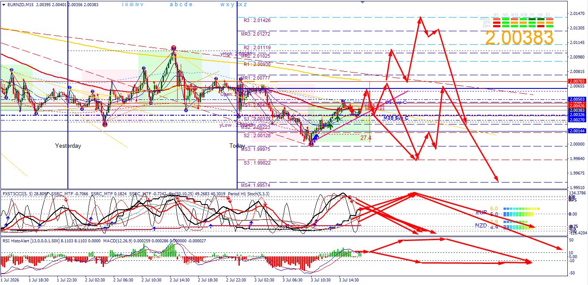588x285 pixels.
Task: Select the MACD H1 dark green cell
Action: [x=532, y=19]
